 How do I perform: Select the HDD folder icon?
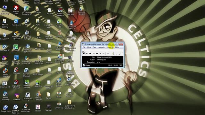[38, 35]
